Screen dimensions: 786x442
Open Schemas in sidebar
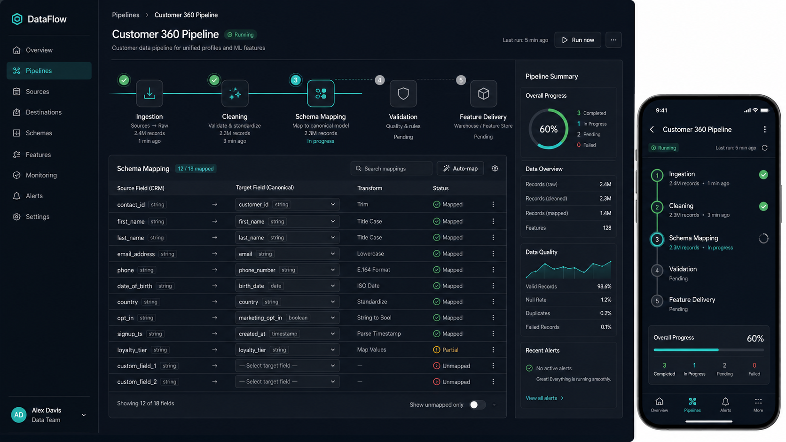tap(49, 133)
